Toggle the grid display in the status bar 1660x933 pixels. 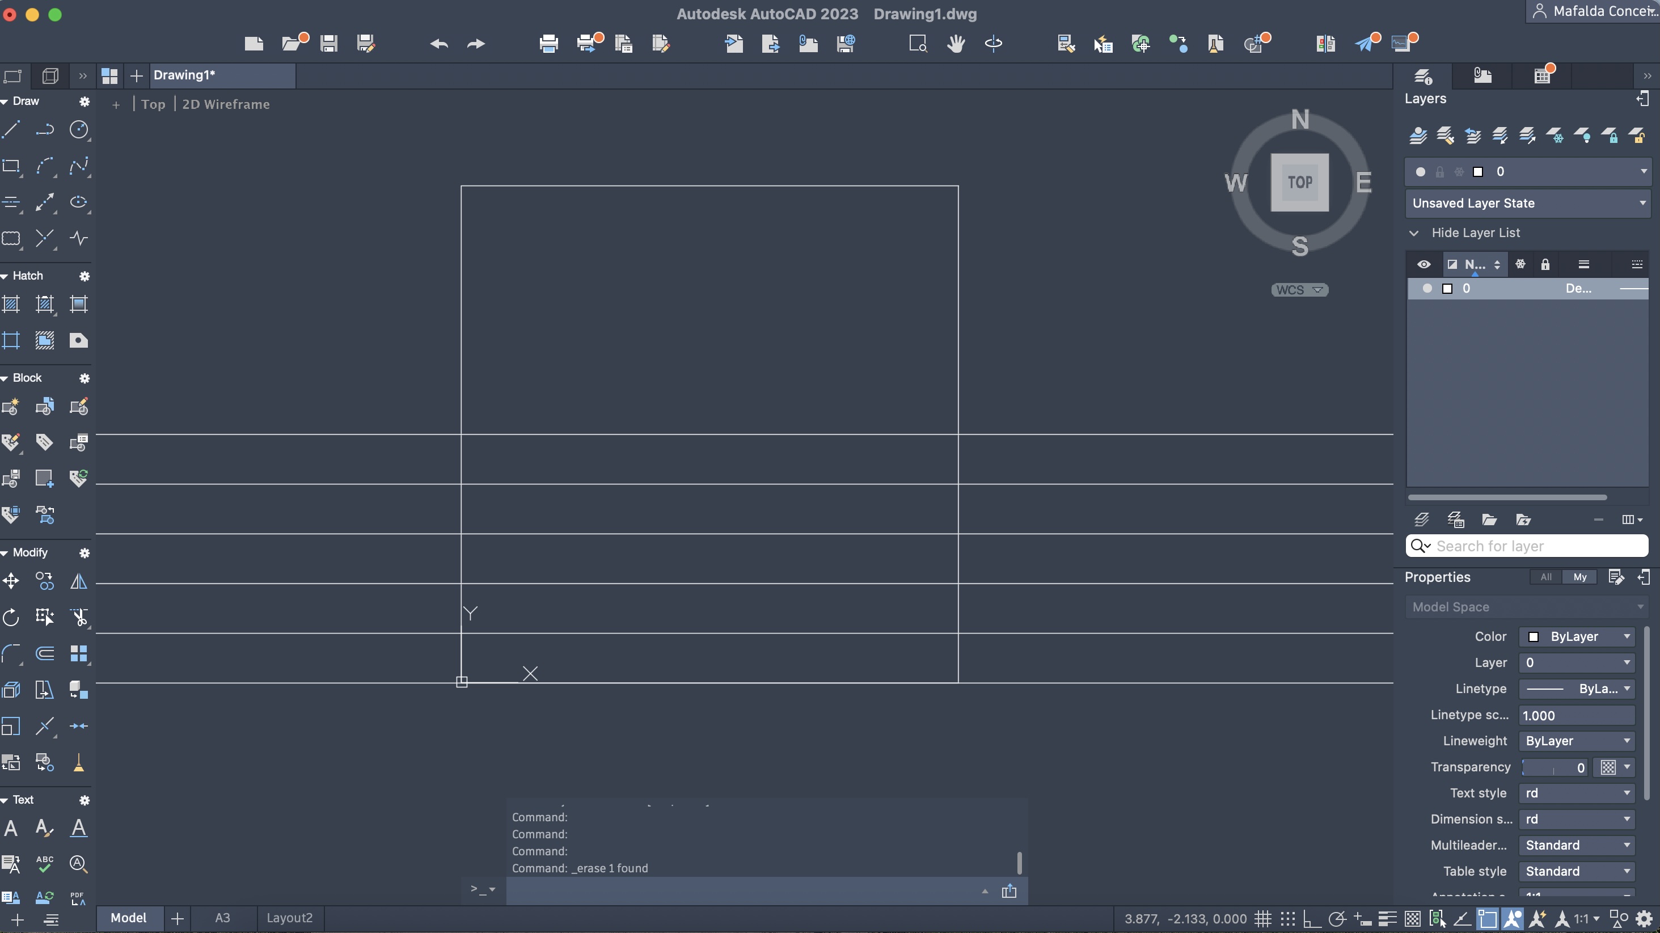pyautogui.click(x=1262, y=918)
